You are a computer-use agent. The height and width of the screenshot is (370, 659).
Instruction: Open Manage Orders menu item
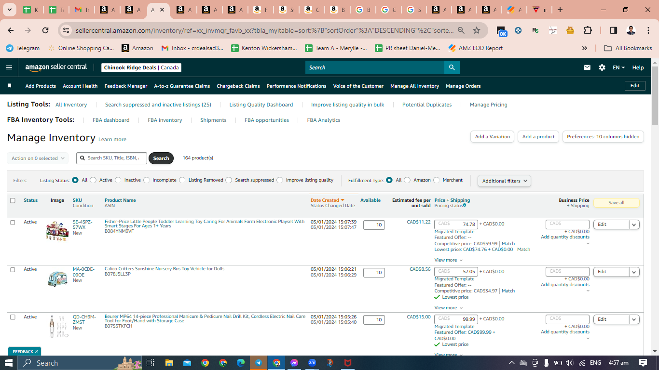463,86
